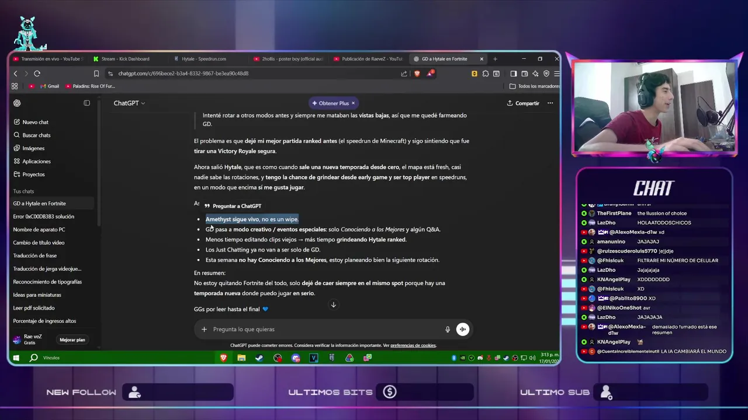This screenshot has height=420, width=748.
Task: Open chat Porcentaje de ingresos altos
Action: click(44, 321)
